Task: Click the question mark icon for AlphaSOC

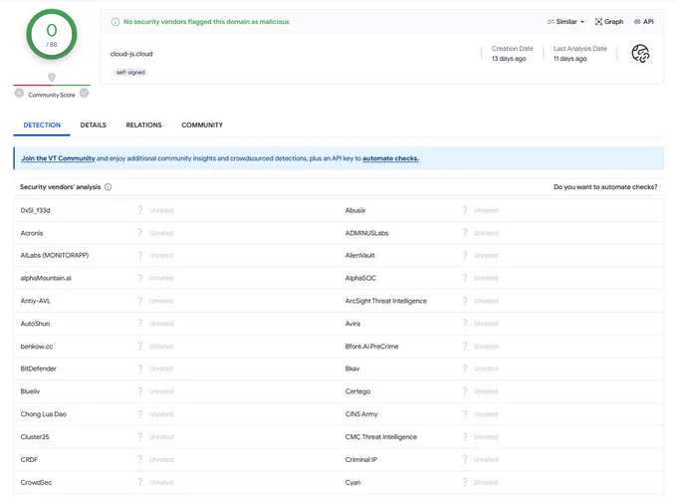Action: (465, 278)
